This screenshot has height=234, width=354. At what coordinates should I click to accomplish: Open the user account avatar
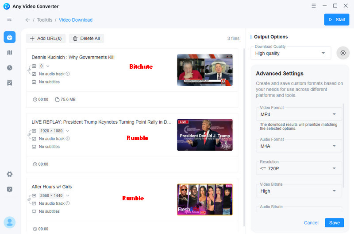[x=9, y=222]
